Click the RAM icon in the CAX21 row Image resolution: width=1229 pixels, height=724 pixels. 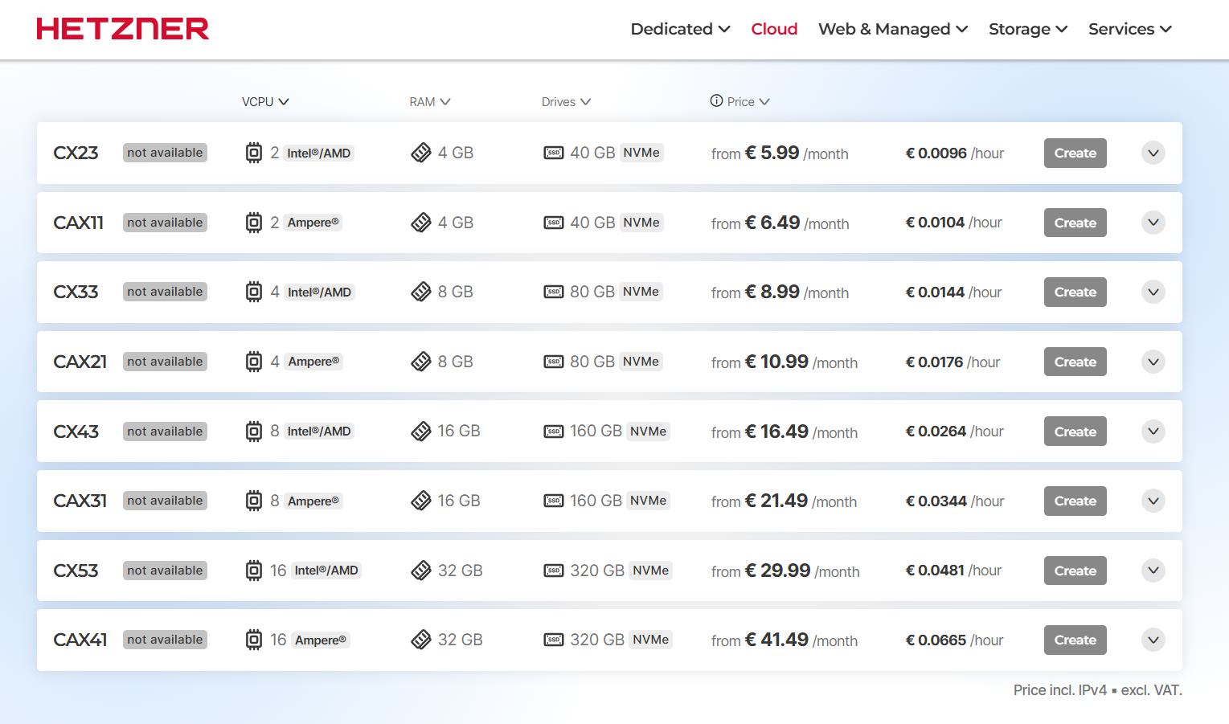pyautogui.click(x=421, y=362)
